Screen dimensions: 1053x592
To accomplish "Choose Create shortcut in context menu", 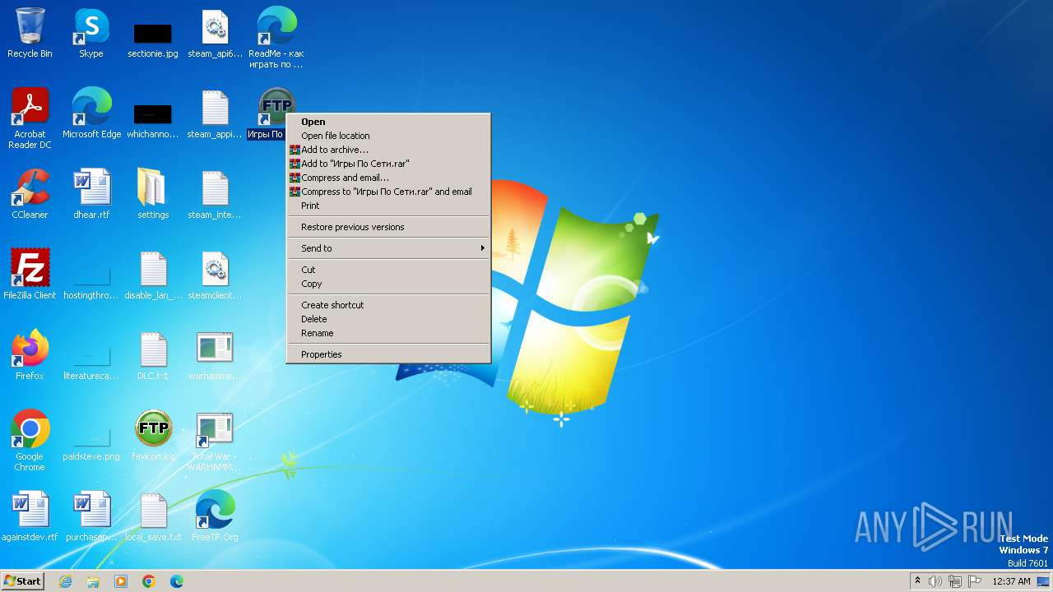I will point(387,305).
